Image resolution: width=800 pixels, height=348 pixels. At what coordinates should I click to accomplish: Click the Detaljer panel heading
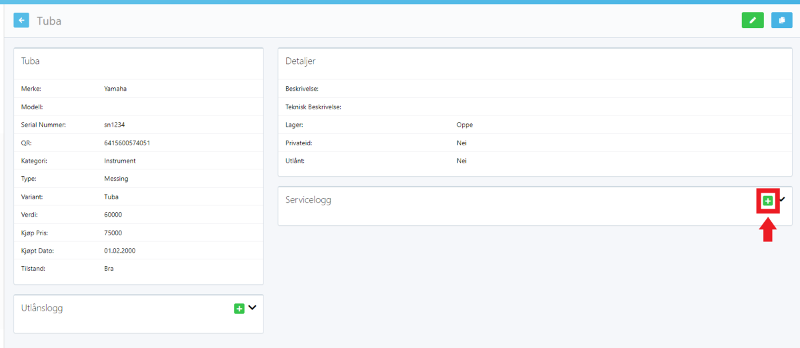(301, 61)
